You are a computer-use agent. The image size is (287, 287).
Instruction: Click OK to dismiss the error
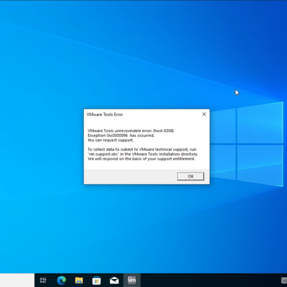tap(190, 176)
